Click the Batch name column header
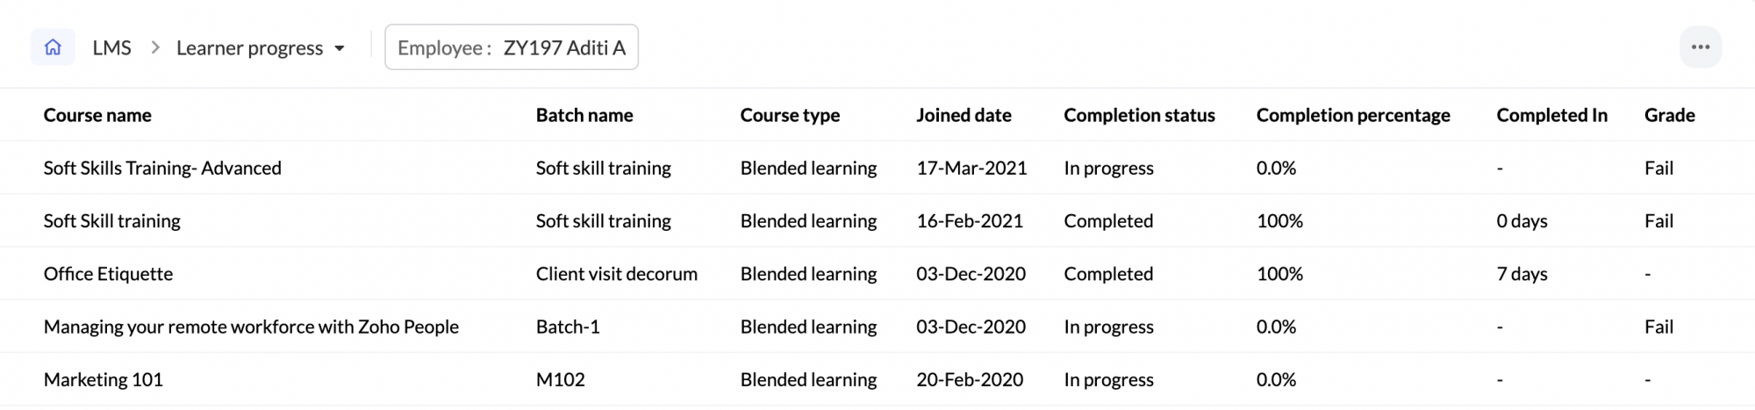The width and height of the screenshot is (1755, 410). click(x=584, y=115)
